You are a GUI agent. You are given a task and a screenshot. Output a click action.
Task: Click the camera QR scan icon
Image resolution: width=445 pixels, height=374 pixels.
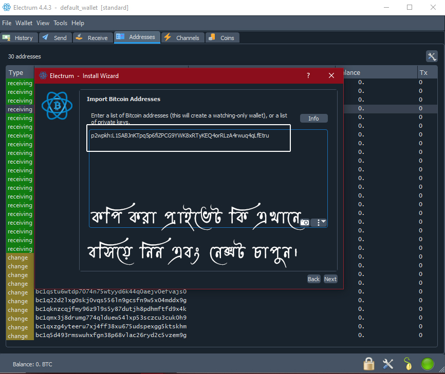pos(305,223)
